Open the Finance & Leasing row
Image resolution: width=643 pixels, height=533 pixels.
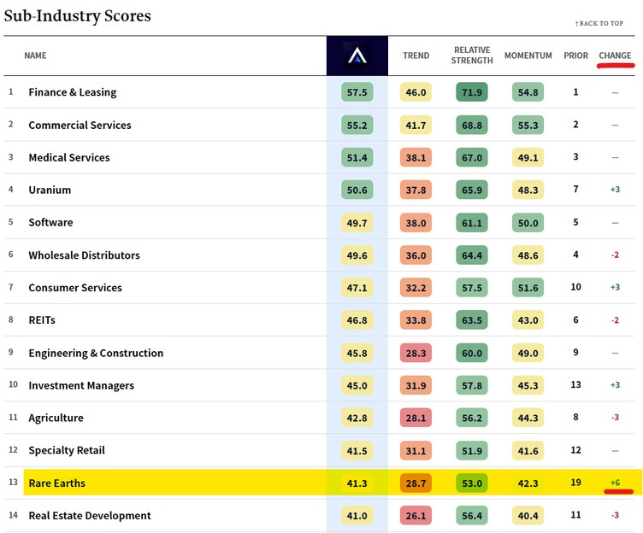319,92
